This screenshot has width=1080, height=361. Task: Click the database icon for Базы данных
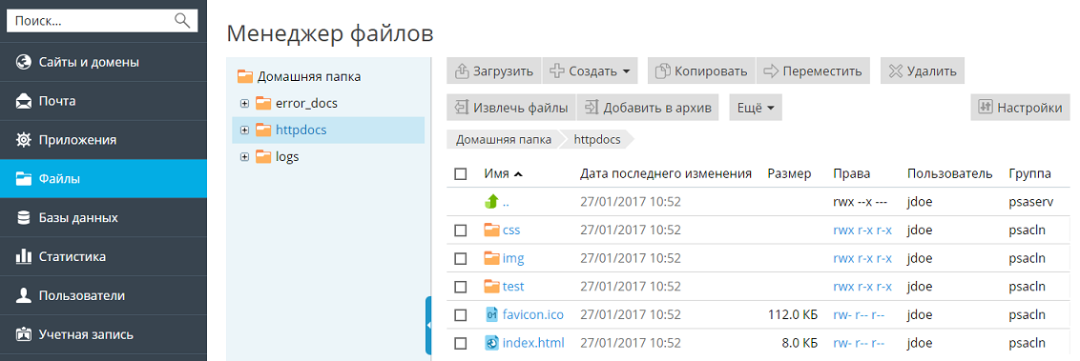(24, 218)
